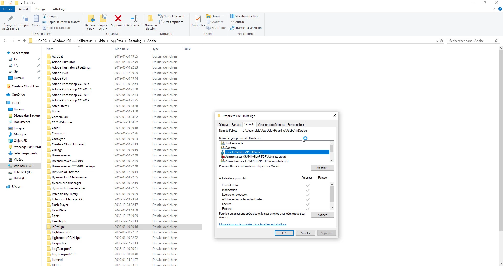The width and height of the screenshot is (503, 266).
Task: Click scroll-down arrow of users list
Action: 332,160
